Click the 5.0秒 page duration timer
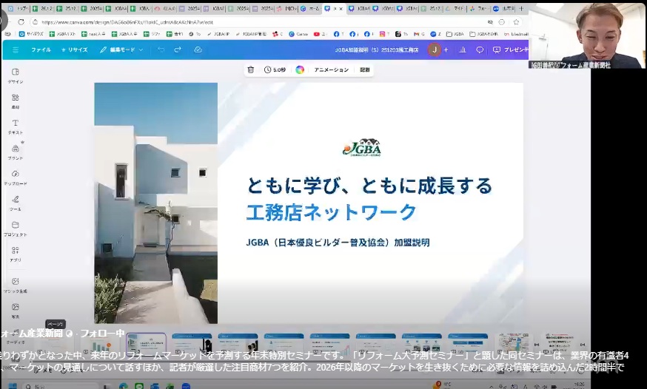The width and height of the screenshot is (647, 389). (x=275, y=70)
